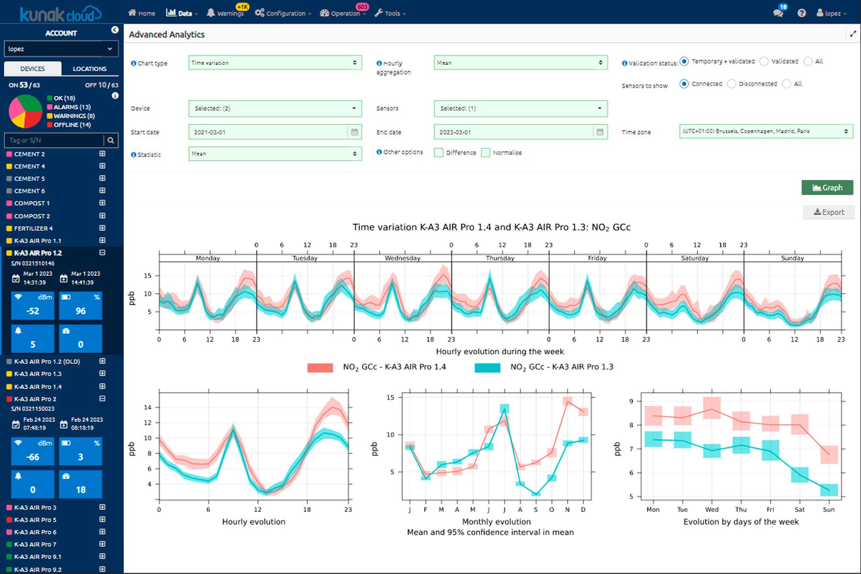Select the K-A3 AIR Pro 1.4 device
861x574 pixels.
(38, 386)
